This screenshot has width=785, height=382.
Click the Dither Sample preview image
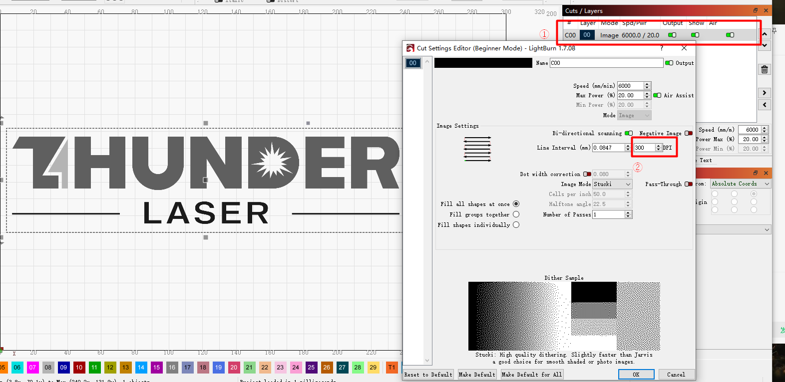[x=564, y=316]
